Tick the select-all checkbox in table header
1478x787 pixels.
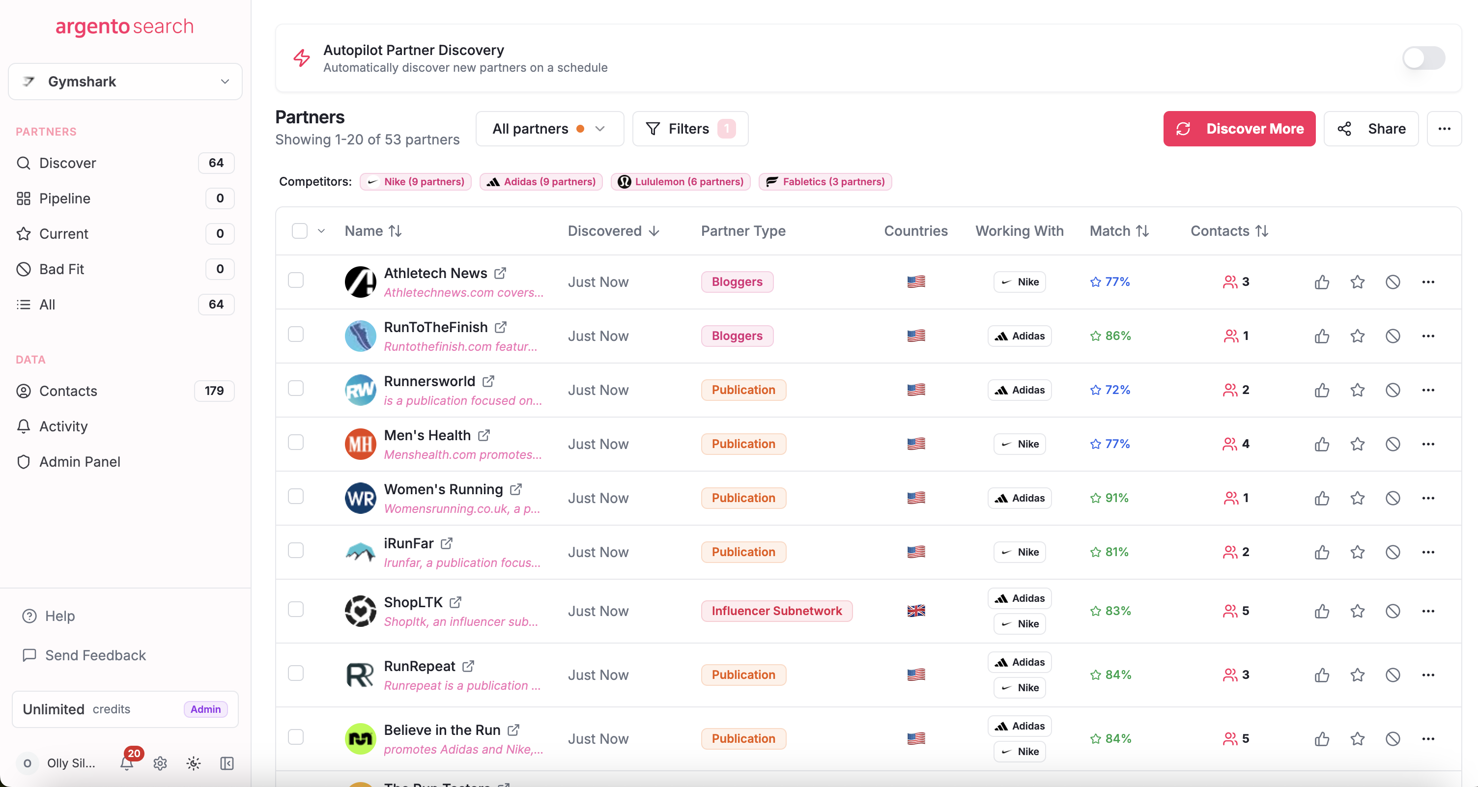point(300,230)
